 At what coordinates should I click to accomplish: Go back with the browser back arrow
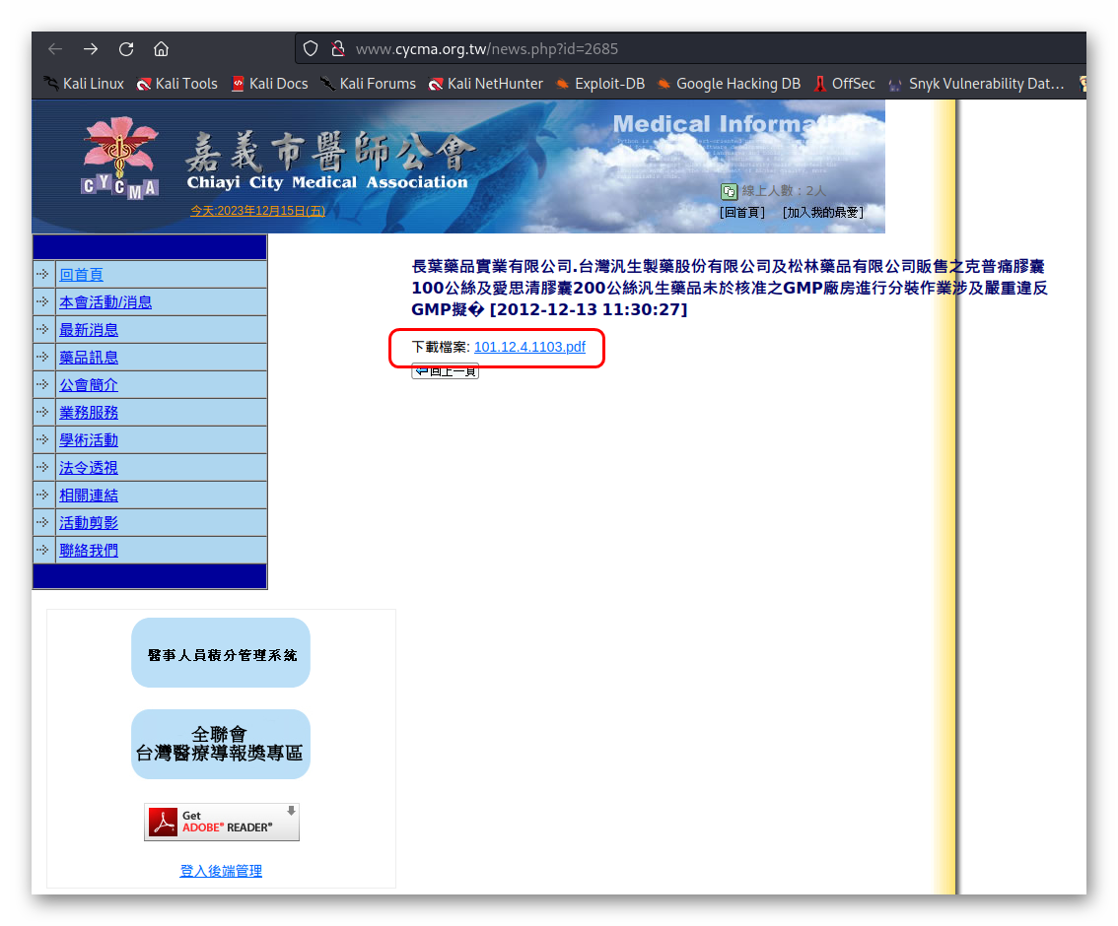[55, 49]
